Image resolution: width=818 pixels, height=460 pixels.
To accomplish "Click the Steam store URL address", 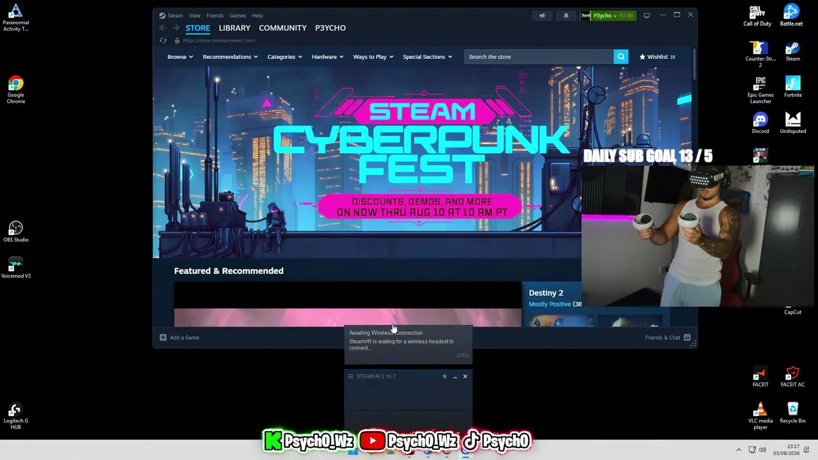I will coord(219,40).
